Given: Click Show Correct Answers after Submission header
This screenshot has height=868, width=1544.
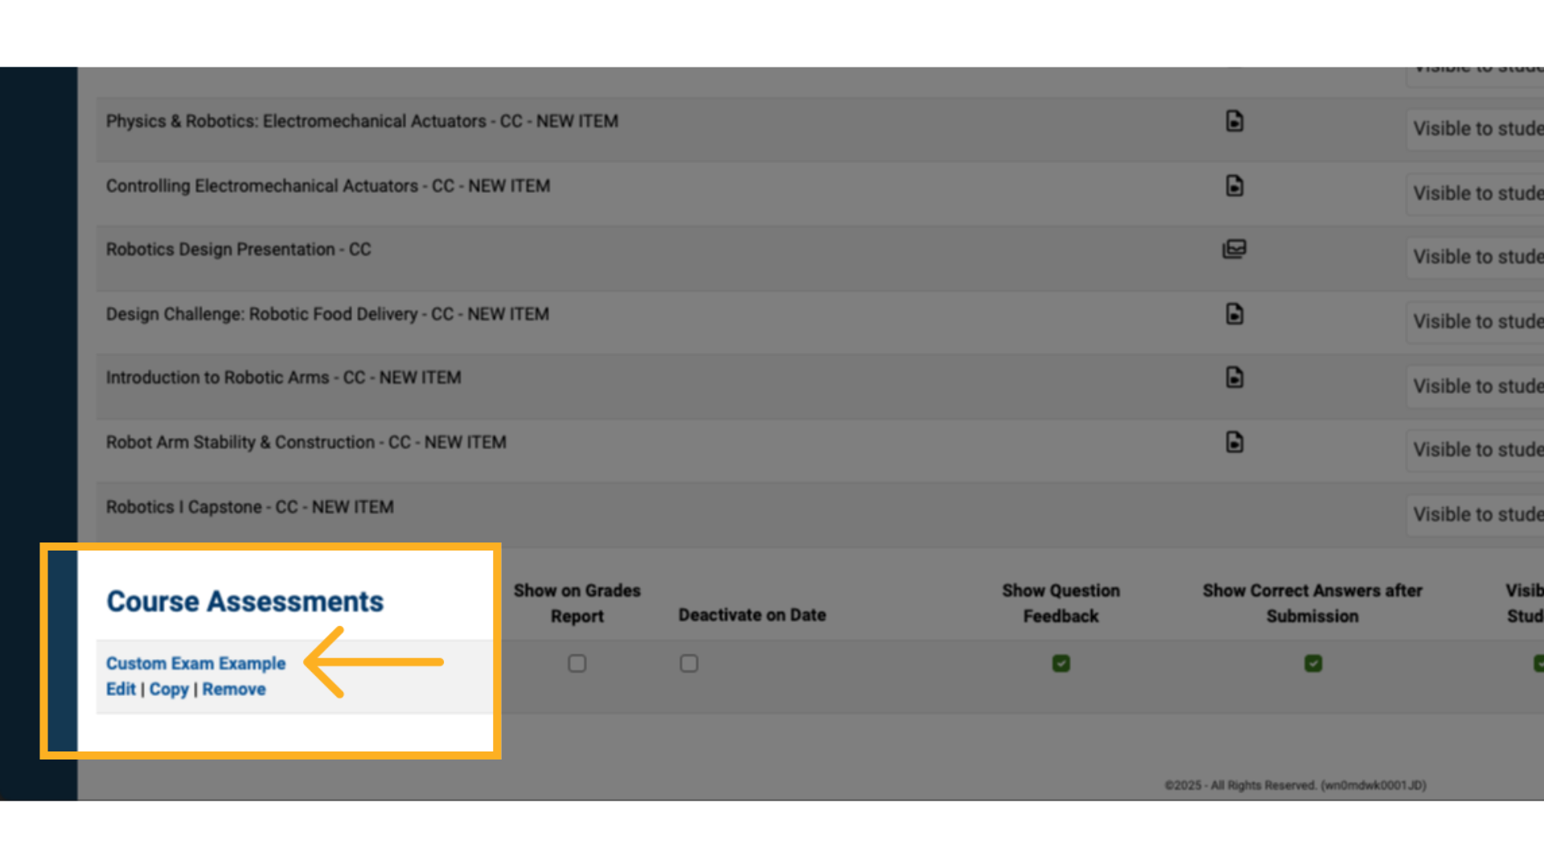Looking at the screenshot, I should coord(1312,604).
